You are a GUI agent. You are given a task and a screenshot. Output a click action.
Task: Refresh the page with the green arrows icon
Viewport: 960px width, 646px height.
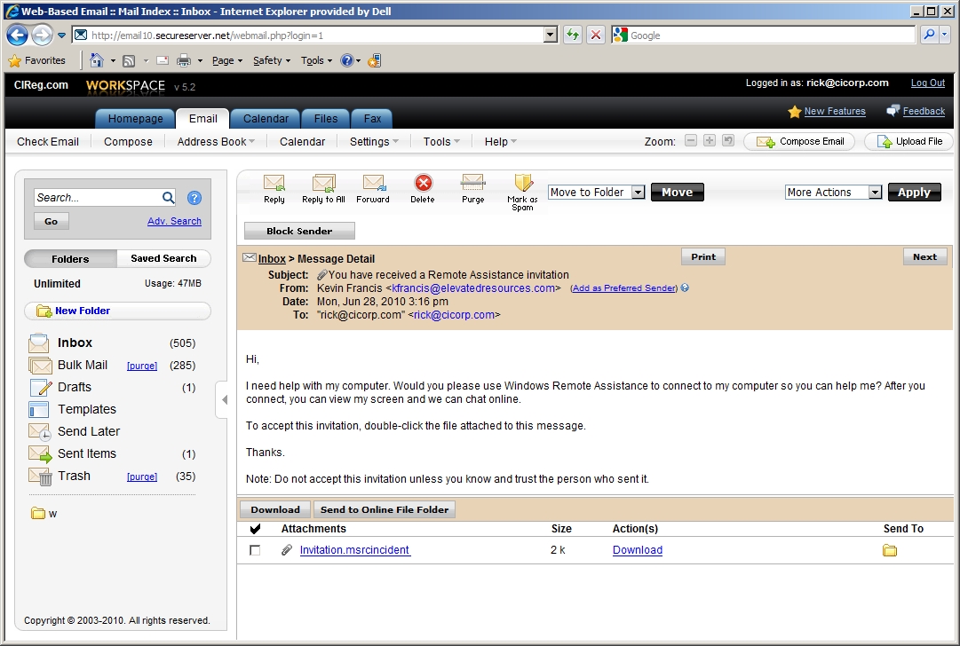tap(573, 35)
